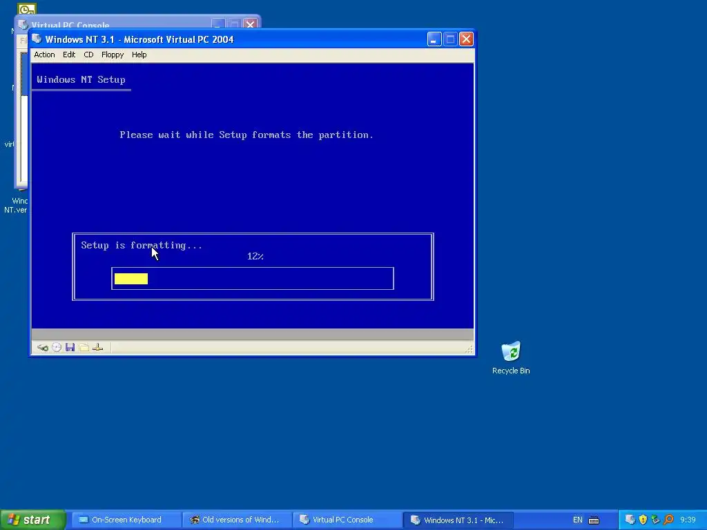The width and height of the screenshot is (707, 530).
Task: Open the Action menu in Virtual PC
Action: (44, 55)
